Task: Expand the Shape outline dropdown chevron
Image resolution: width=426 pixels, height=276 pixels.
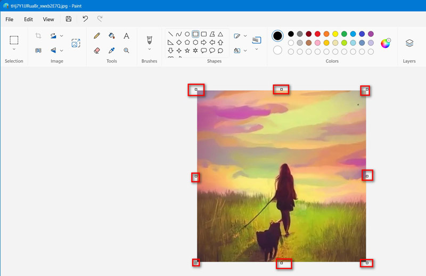Action: (x=245, y=36)
